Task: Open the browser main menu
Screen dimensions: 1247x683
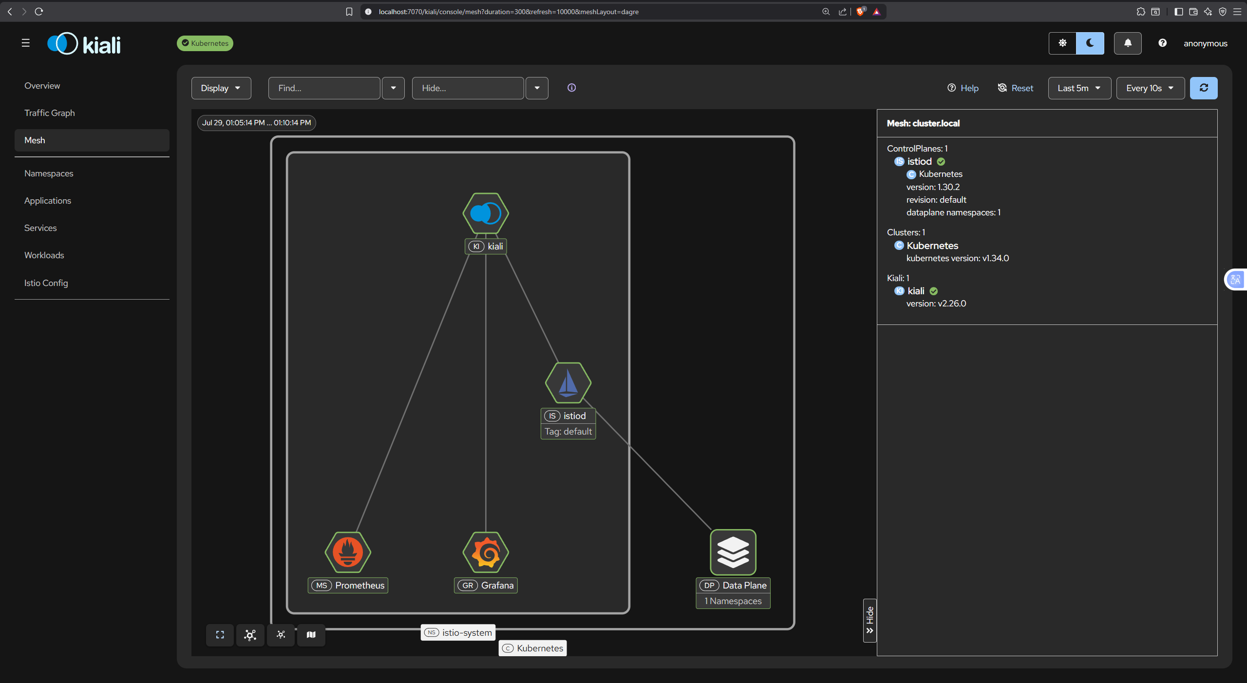Action: coord(1237,12)
